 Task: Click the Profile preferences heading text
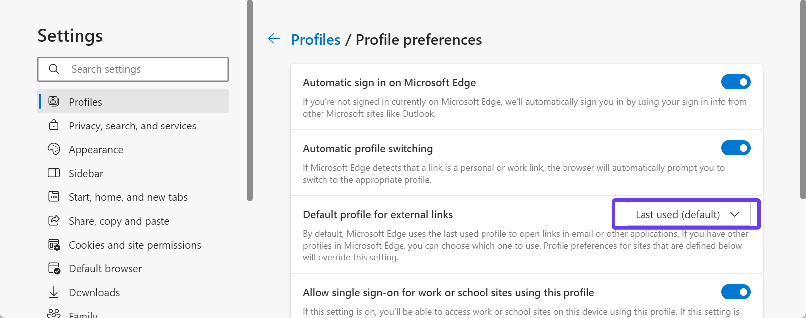(x=418, y=39)
